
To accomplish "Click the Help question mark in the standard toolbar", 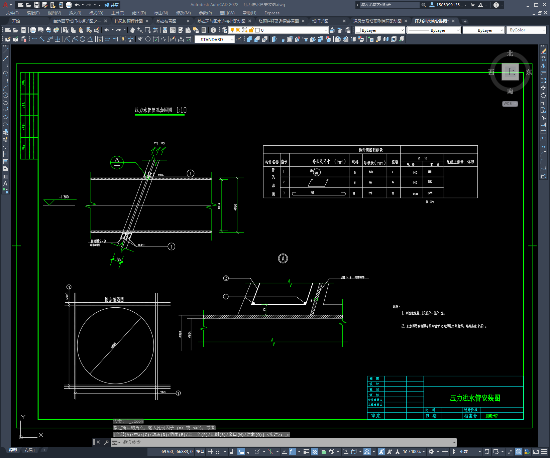I will [x=213, y=30].
